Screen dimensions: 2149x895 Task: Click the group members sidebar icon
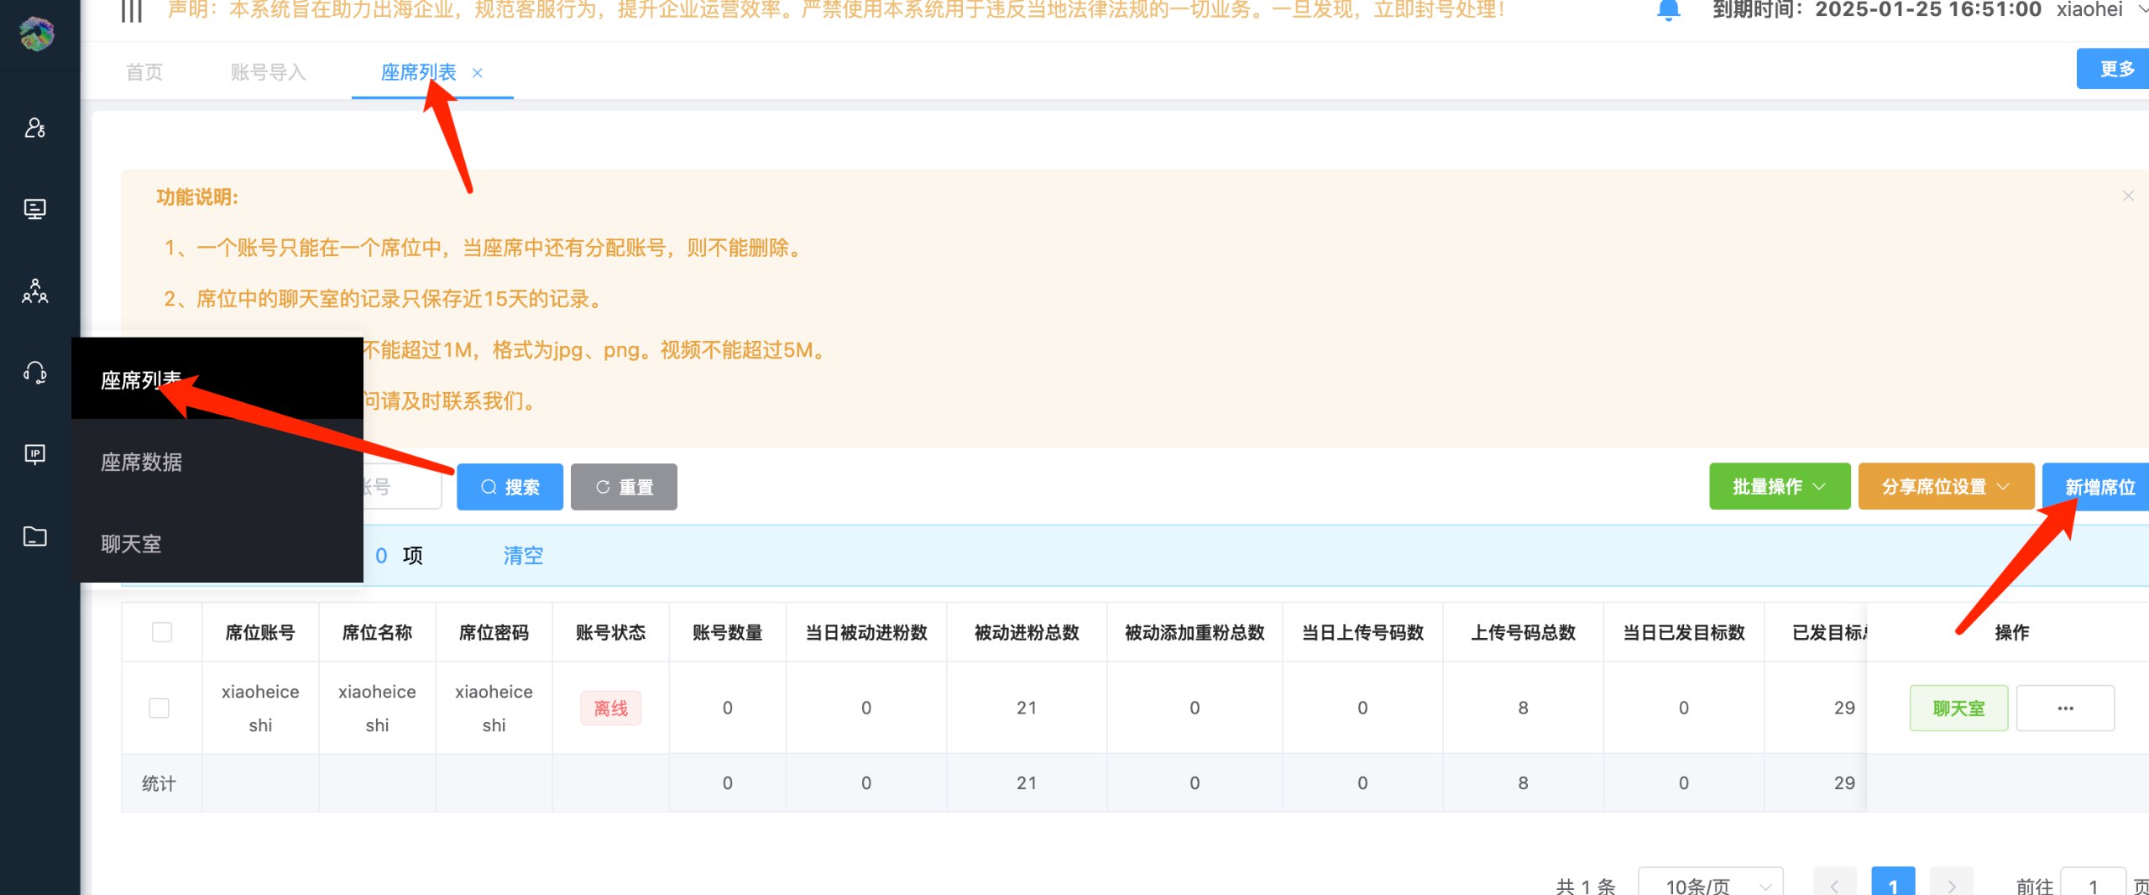click(x=34, y=291)
